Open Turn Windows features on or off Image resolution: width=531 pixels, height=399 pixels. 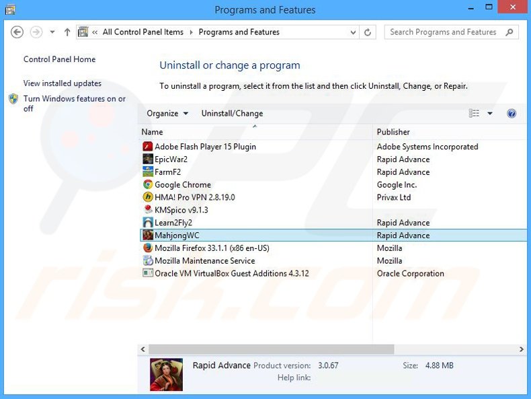(74, 104)
